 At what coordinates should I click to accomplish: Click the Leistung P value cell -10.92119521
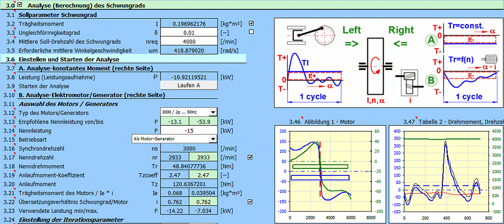(x=189, y=77)
